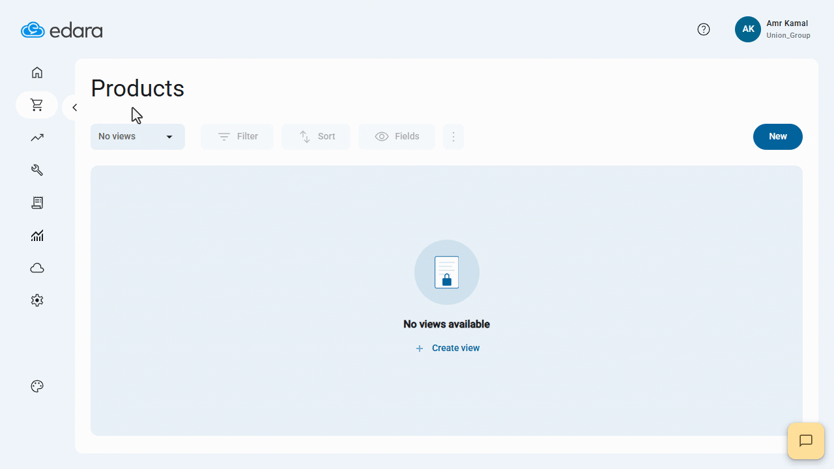Open the chat message widget
This screenshot has height=469, width=834.
pos(806,441)
